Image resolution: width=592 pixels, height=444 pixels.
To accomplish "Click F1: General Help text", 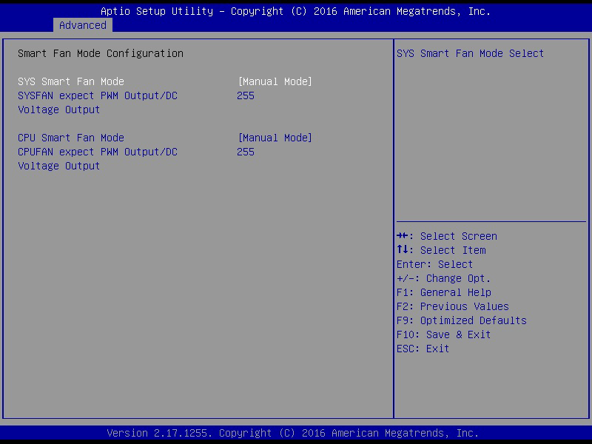I will click(x=444, y=292).
